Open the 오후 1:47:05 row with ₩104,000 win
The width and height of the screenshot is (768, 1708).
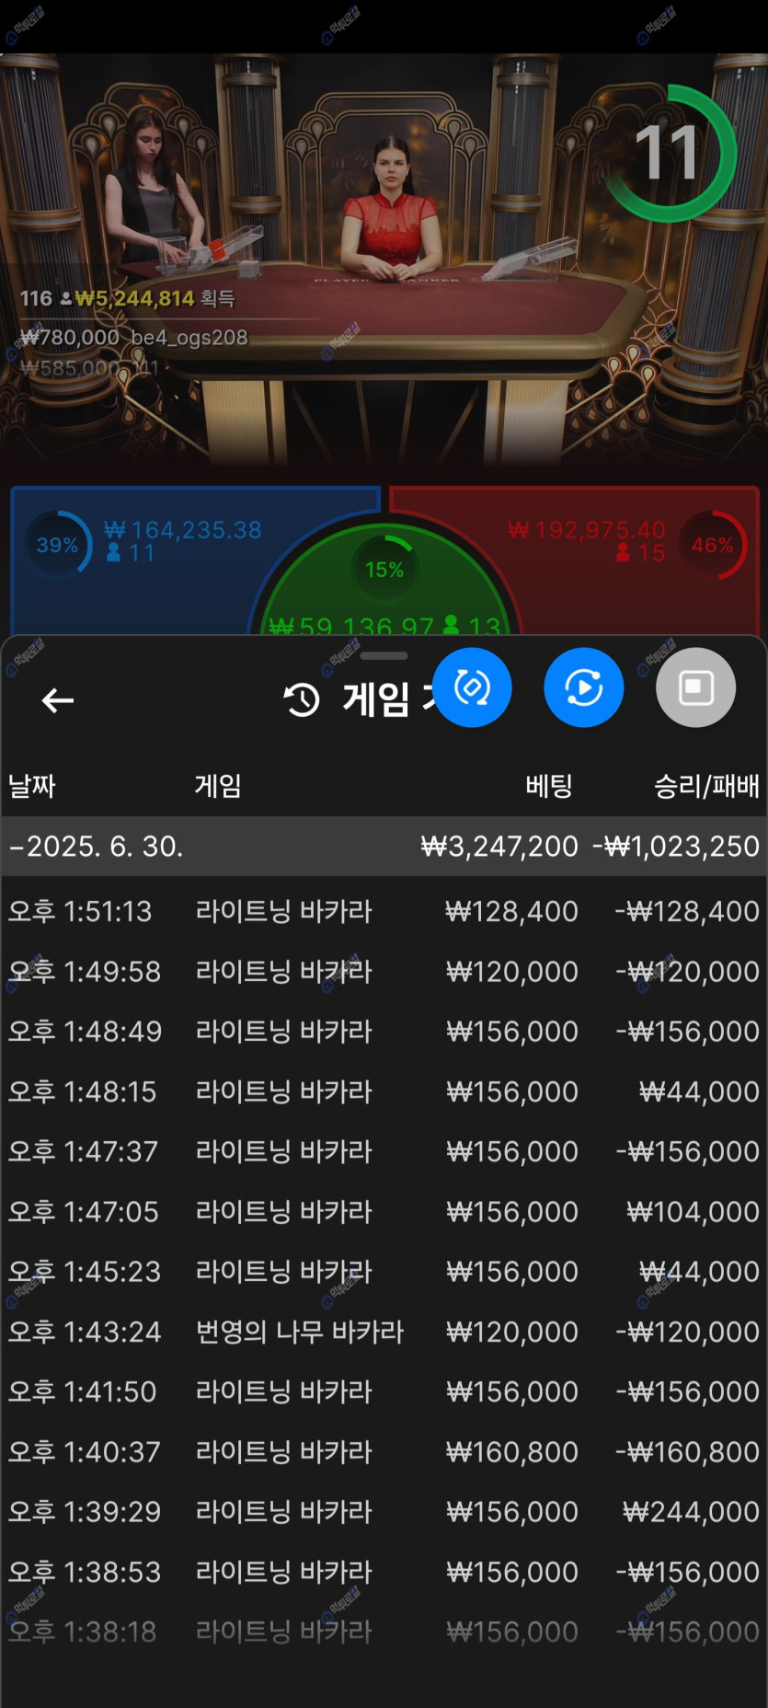(384, 1212)
